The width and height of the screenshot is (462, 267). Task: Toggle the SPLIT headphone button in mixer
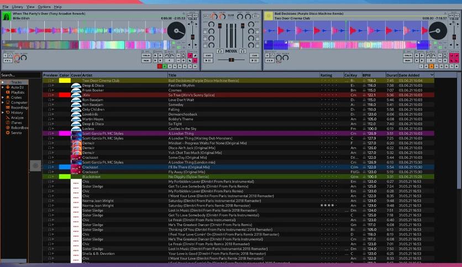(x=207, y=16)
